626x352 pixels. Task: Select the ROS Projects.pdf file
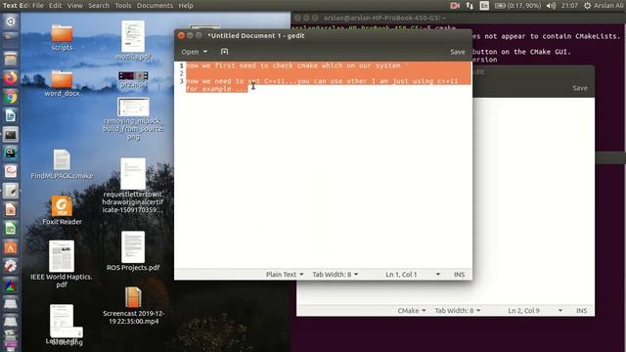coord(133,251)
